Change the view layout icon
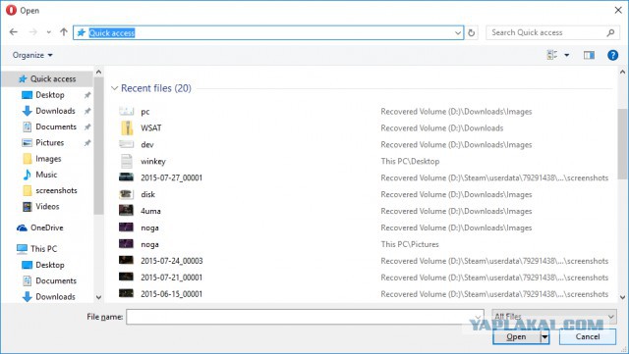This screenshot has width=629, height=354. pos(552,55)
